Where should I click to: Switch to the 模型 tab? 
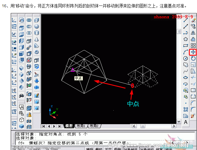[69, 126]
